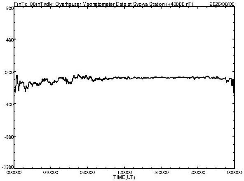This screenshot has height=181, width=244.
Task: Select the -400 y-axis label
Action: click(x=9, y=104)
